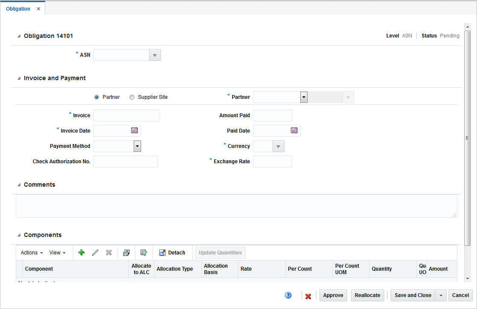Click into the Invoice text field
This screenshot has width=477, height=309.
[x=126, y=116]
